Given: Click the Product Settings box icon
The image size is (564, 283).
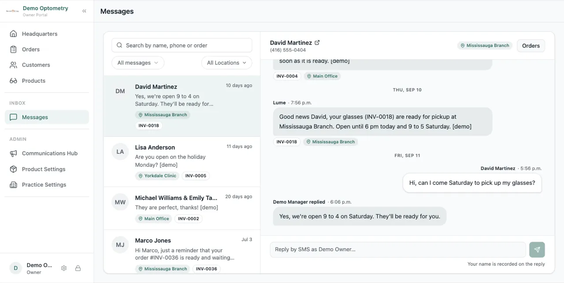Looking at the screenshot, I should [x=13, y=169].
